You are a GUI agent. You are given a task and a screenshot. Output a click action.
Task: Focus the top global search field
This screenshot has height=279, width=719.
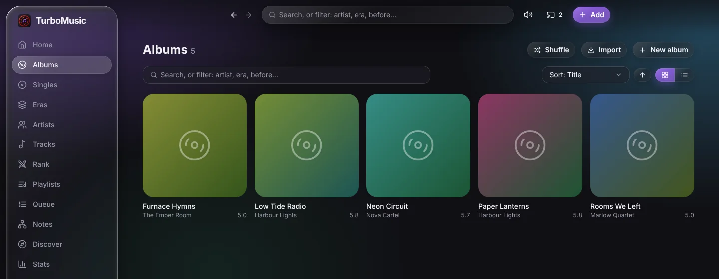387,15
